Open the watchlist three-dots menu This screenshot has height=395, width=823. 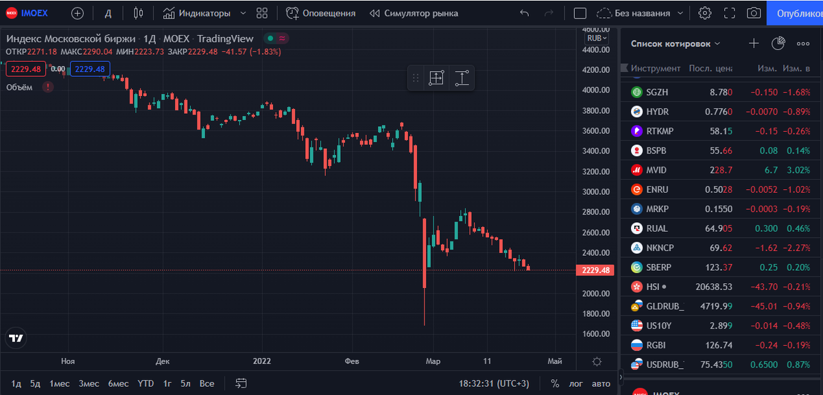point(803,43)
